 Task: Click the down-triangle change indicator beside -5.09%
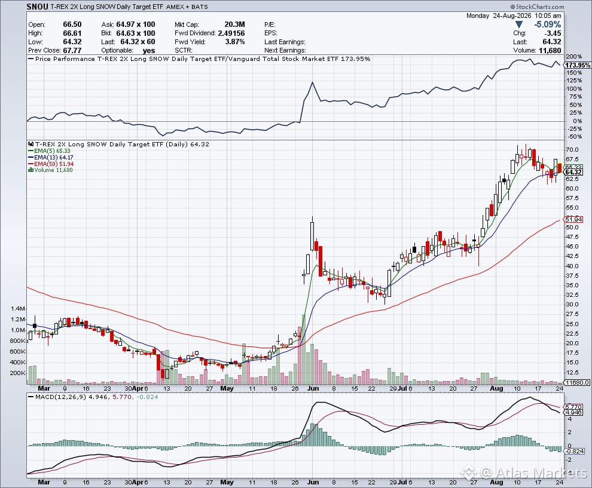pyautogui.click(x=519, y=24)
